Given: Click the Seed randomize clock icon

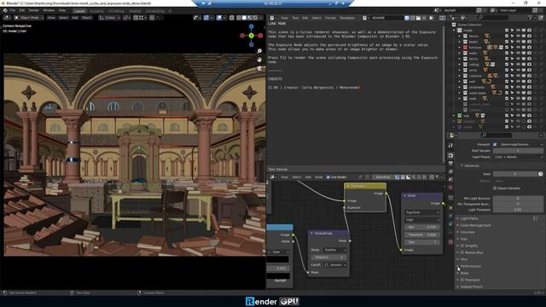Looking at the screenshot, I should pyautogui.click(x=540, y=174).
